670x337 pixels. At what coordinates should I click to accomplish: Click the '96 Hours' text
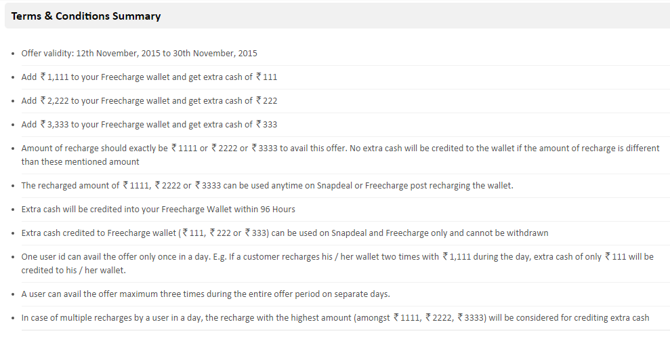(x=278, y=210)
